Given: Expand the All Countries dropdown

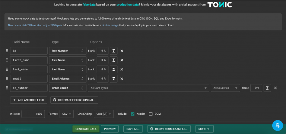Looking at the screenshot, I should (x=225, y=88).
